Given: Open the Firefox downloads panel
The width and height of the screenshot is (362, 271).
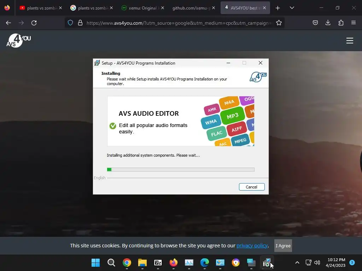Looking at the screenshot, I should (x=328, y=23).
